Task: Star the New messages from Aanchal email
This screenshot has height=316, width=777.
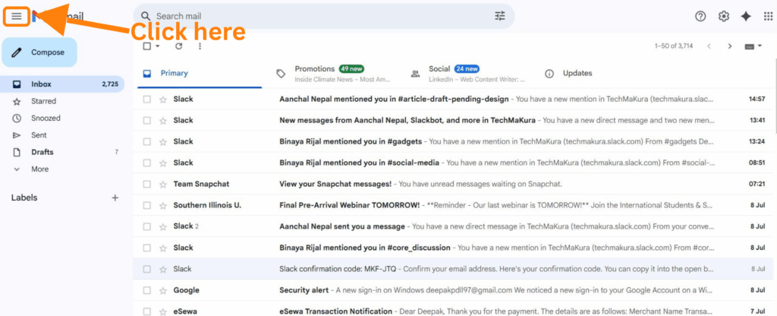Action: 162,121
